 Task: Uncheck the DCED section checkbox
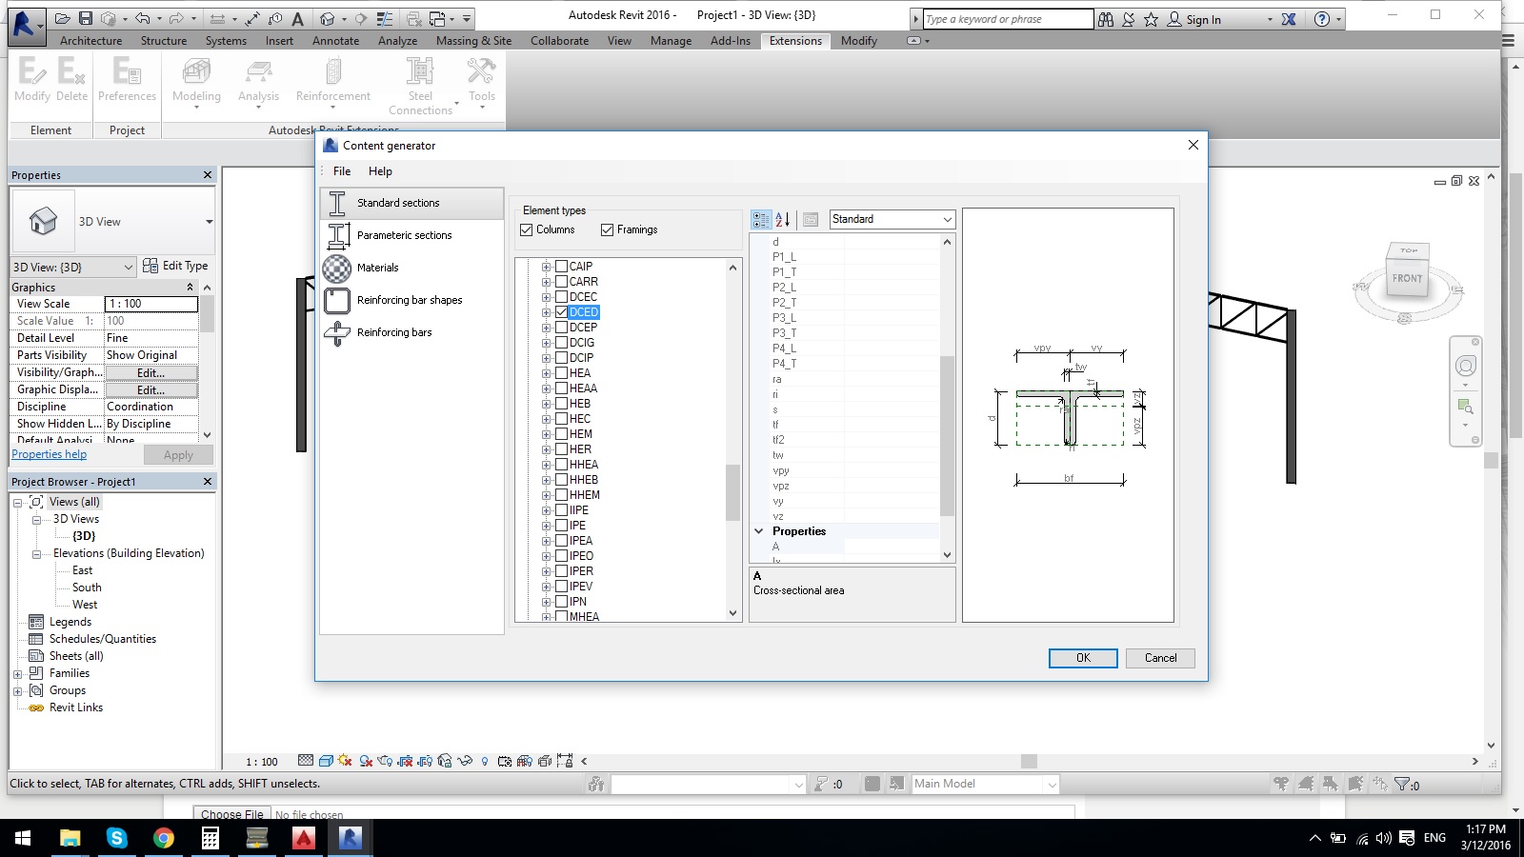[560, 311]
